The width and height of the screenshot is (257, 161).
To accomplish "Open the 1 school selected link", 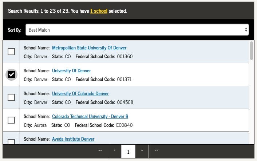I will tap(99, 11).
